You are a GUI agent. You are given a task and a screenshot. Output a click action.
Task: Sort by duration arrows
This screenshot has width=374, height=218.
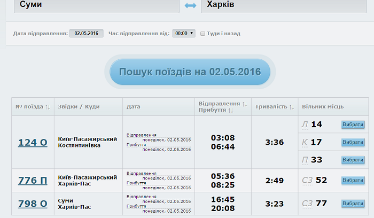[x=292, y=107]
